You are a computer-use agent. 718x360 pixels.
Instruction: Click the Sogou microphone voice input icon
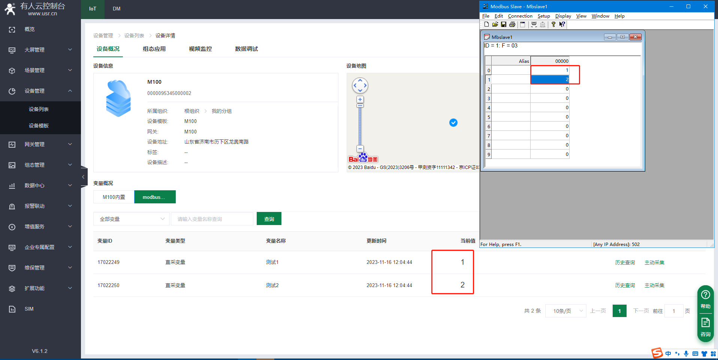[686, 354]
